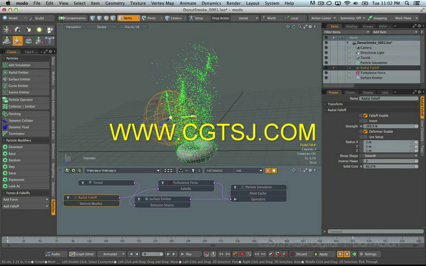
Task: Add a Flocking operator
Action: tap(26, 114)
